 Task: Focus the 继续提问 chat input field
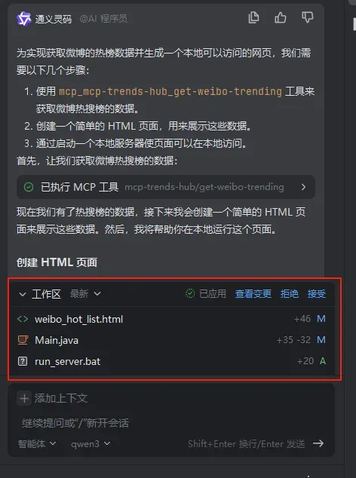pos(170,423)
